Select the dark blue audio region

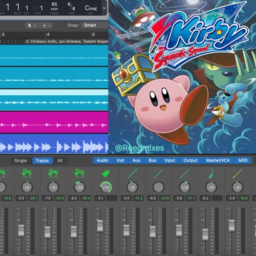pos(54,144)
